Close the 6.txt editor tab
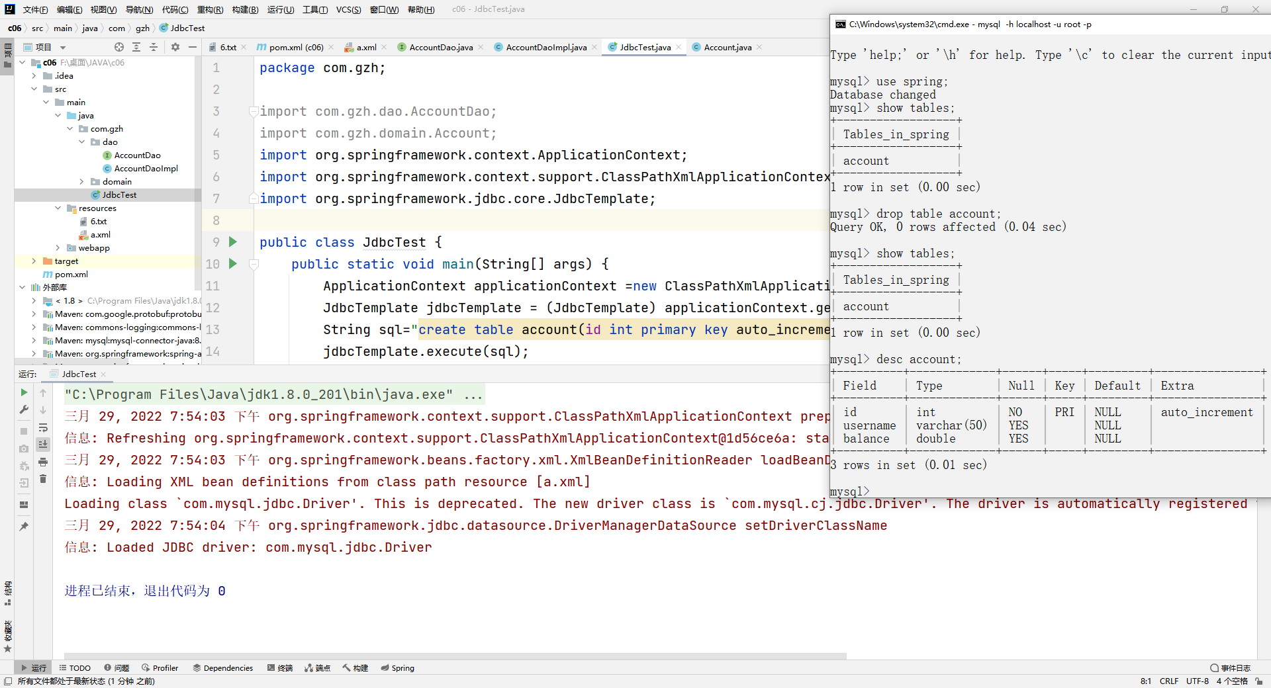 [x=244, y=47]
